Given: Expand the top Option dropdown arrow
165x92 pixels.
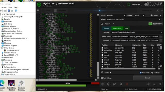Looking at the screenshot, I should point(160,15).
